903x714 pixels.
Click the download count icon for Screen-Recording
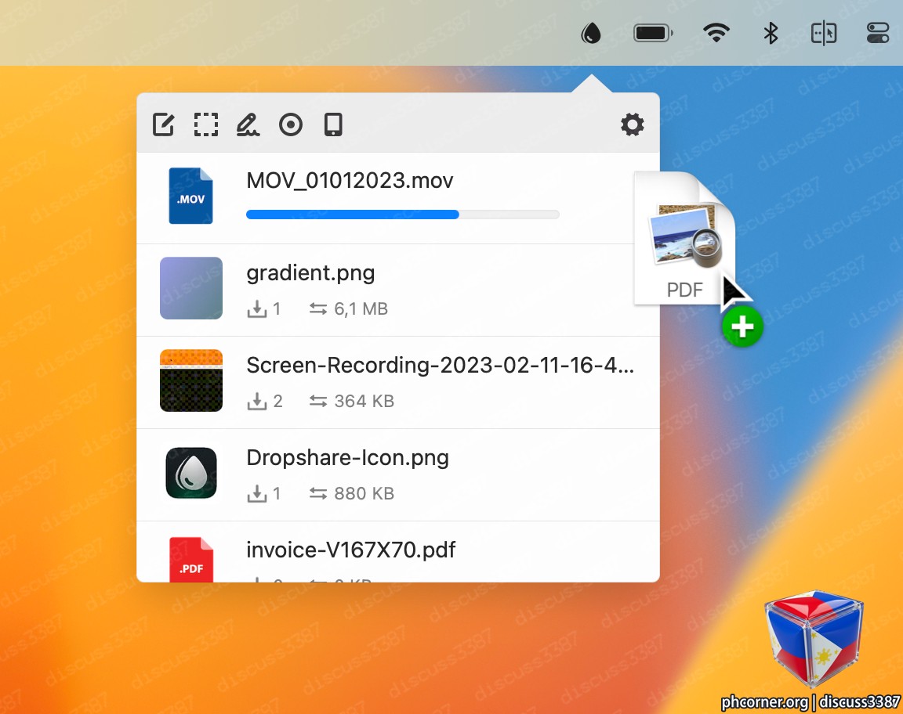(257, 401)
